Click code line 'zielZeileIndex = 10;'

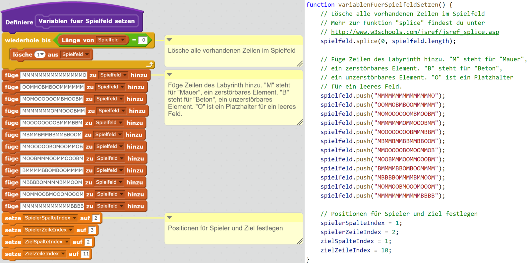[x=356, y=250]
